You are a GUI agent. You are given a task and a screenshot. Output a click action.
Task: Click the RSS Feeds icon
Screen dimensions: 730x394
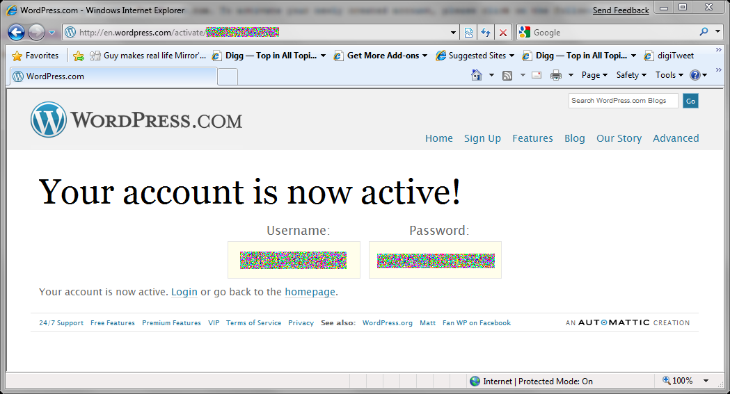507,75
